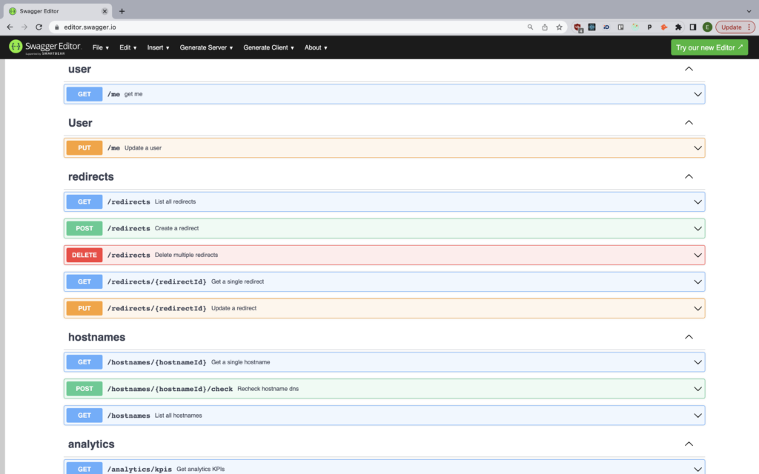759x474 pixels.
Task: Close the Swagger Editor tab
Action: point(105,11)
